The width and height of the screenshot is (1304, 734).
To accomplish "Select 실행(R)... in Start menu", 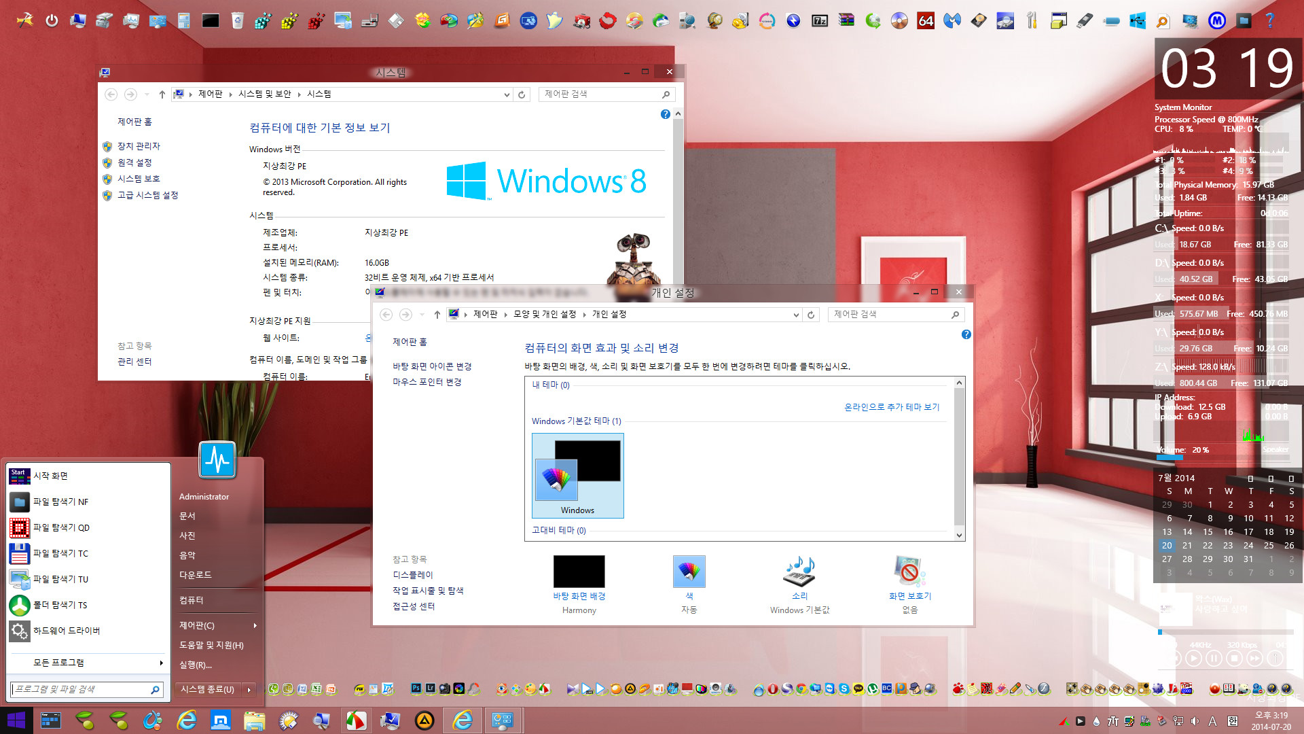I will (x=196, y=665).
